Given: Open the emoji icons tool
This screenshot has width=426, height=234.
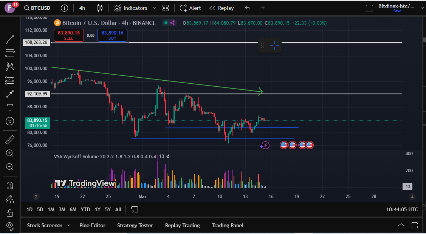Looking at the screenshot, I should (x=10, y=121).
